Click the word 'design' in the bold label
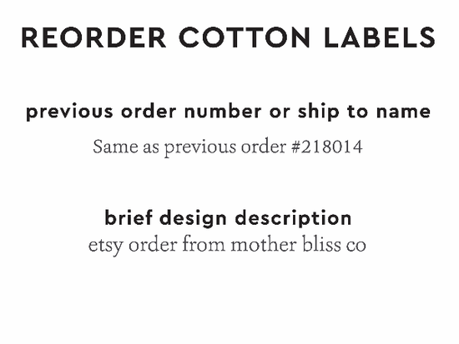 pos(194,218)
